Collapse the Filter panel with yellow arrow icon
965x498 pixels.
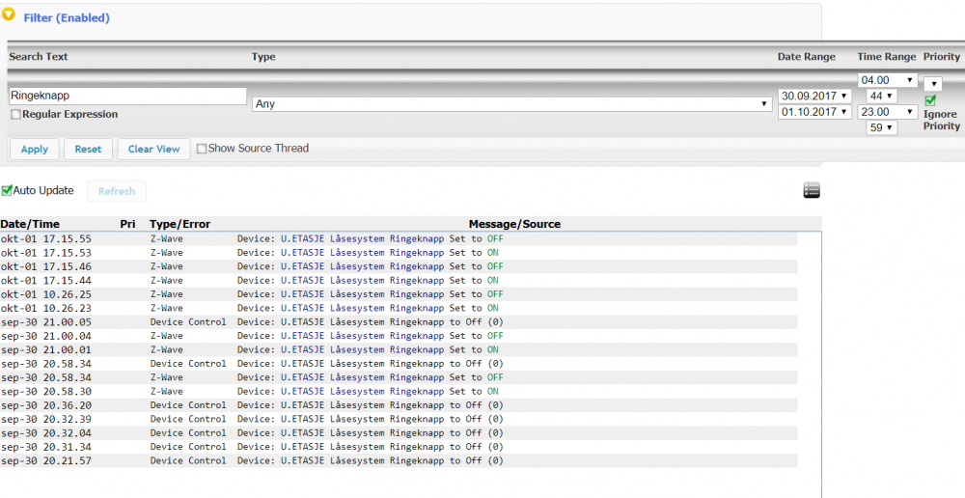coord(11,16)
